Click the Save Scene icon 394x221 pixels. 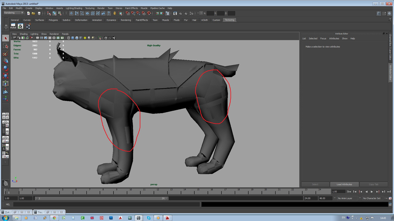[39, 13]
